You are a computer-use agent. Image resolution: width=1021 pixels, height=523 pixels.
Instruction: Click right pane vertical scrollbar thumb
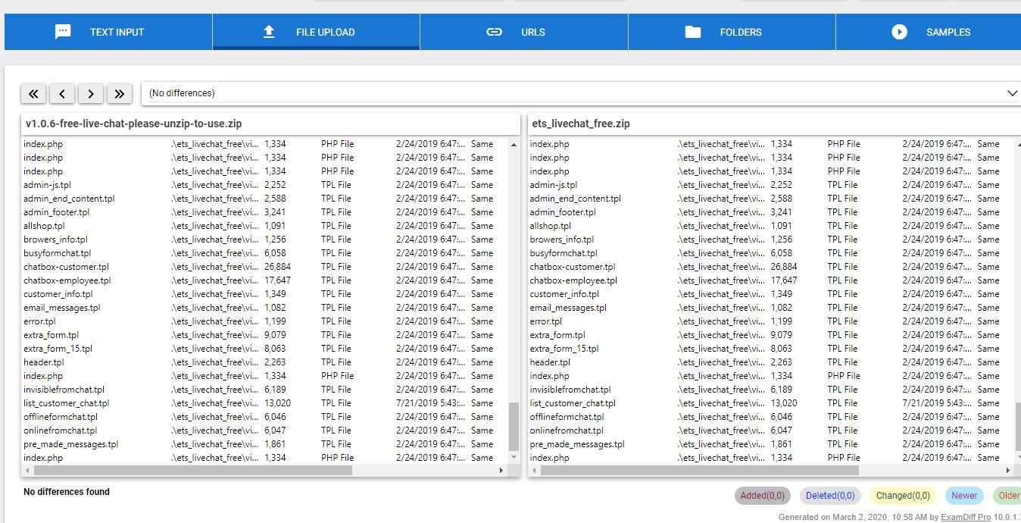1018,427
